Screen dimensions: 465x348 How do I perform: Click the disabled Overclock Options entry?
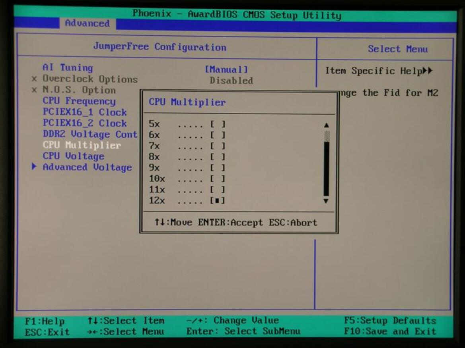(90, 79)
